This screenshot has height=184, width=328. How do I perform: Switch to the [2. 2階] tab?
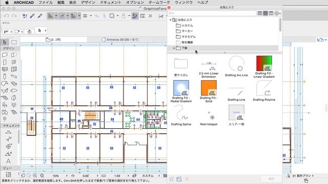53,39
